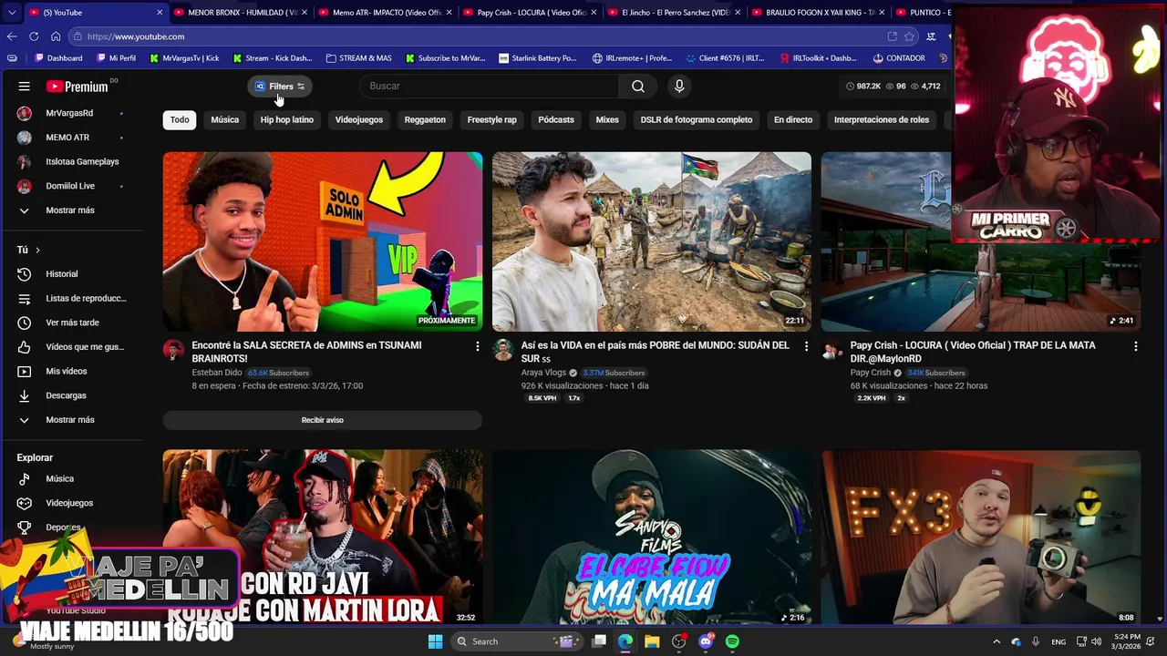Open STREAM & MAS bookmarks folder
This screenshot has height=656, width=1167.
358,58
